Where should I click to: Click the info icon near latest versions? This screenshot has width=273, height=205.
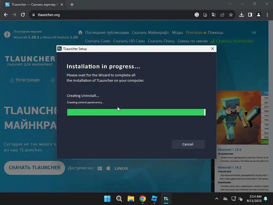[7, 34]
